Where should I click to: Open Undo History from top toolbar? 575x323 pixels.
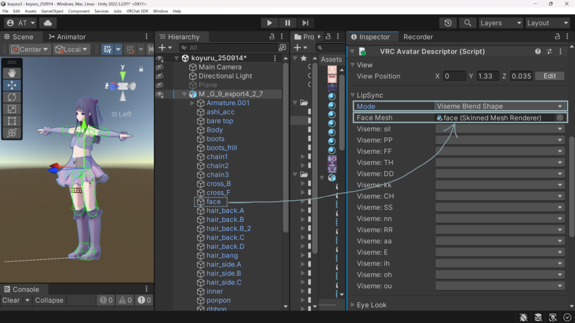pos(448,23)
